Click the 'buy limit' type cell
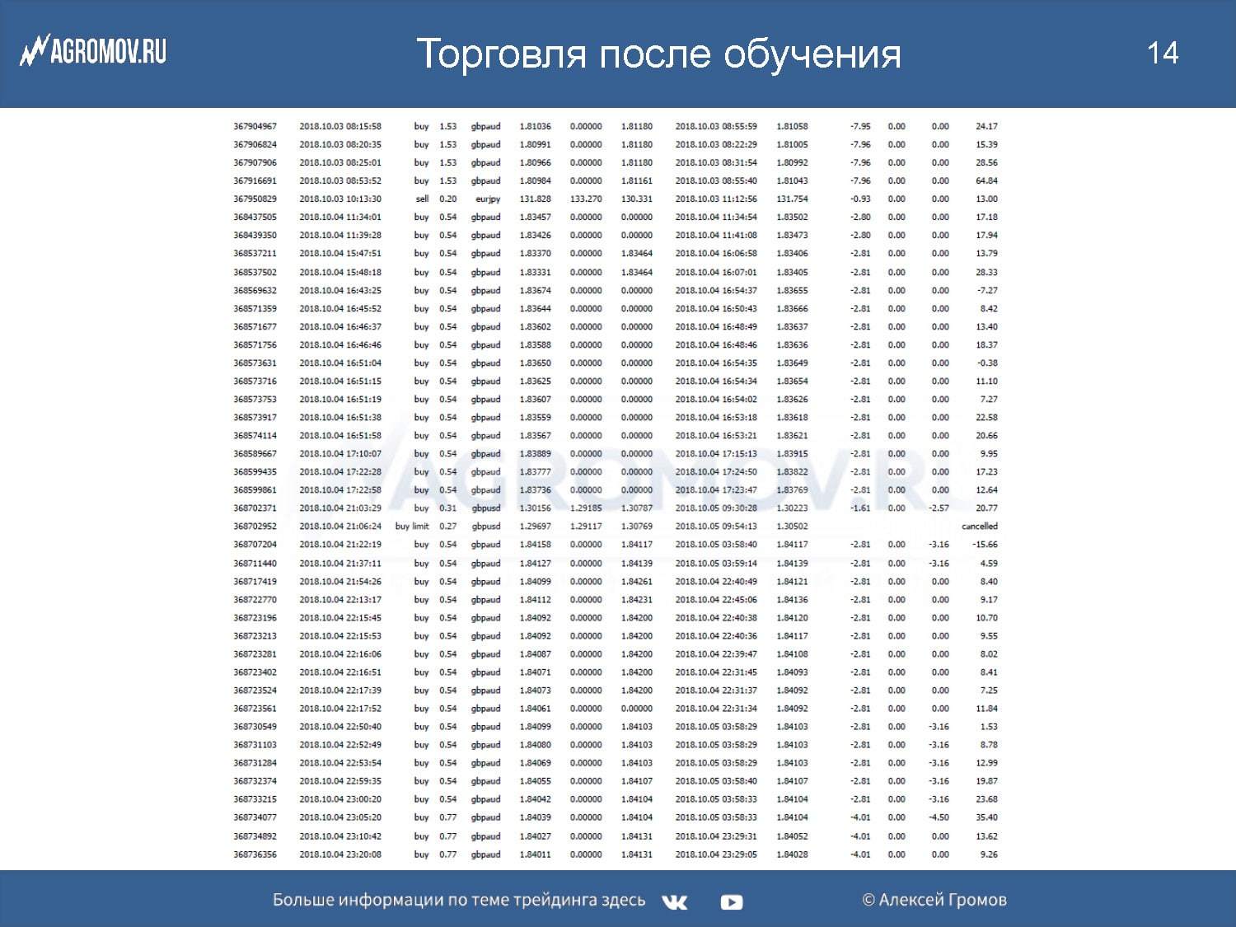Viewport: 1236px width, 927px height. (412, 526)
